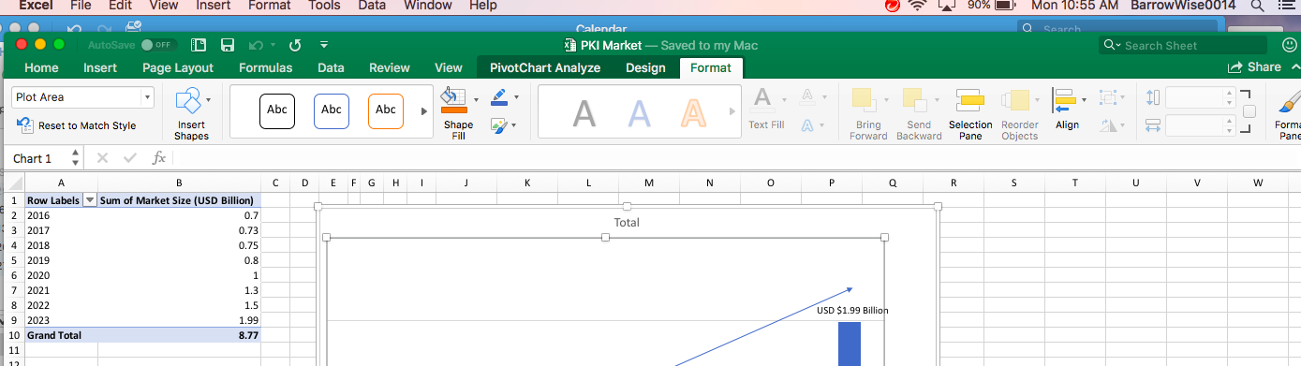Click the Text Outline icon
The width and height of the screenshot is (1301, 366).
806,96
